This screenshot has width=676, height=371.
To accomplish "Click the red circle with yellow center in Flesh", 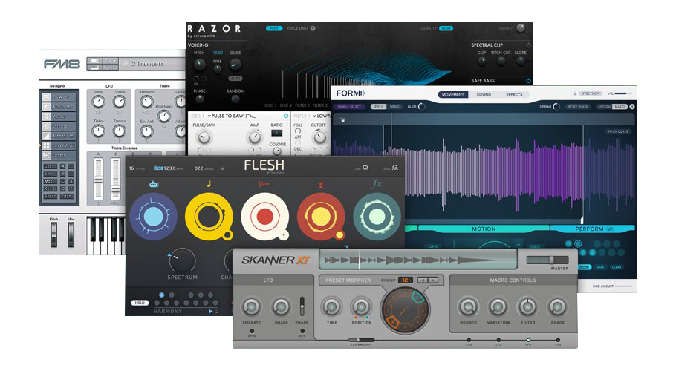I will (321, 217).
